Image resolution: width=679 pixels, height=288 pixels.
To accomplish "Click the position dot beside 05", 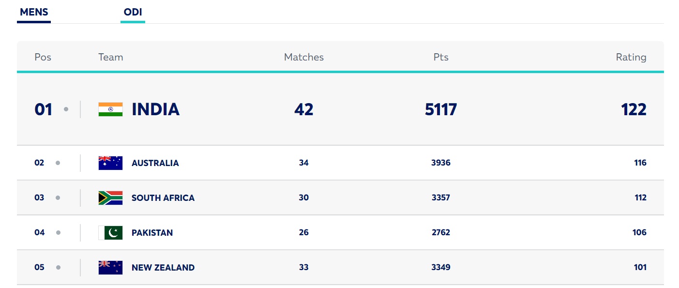I will 58,268.
